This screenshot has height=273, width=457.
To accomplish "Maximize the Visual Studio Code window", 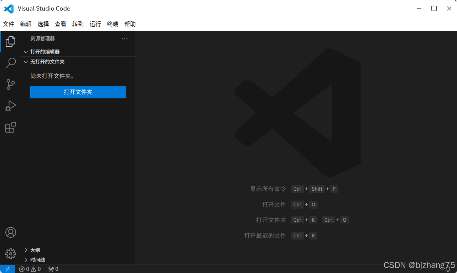I will point(434,9).
